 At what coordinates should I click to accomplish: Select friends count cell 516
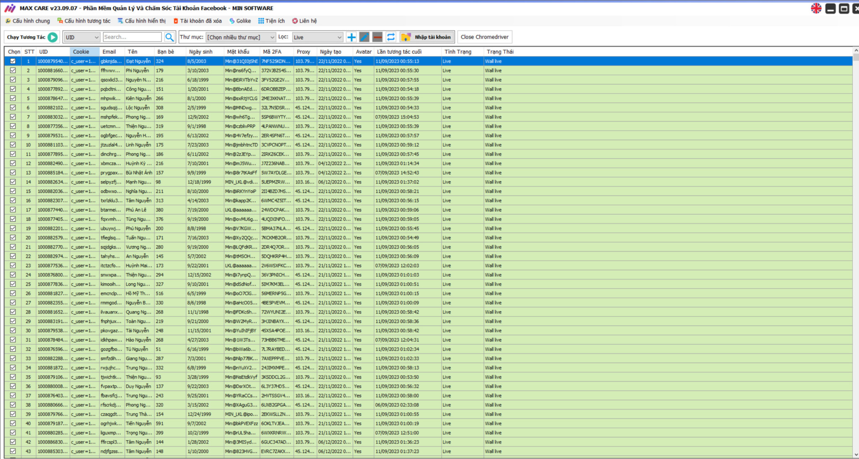[x=170, y=293]
